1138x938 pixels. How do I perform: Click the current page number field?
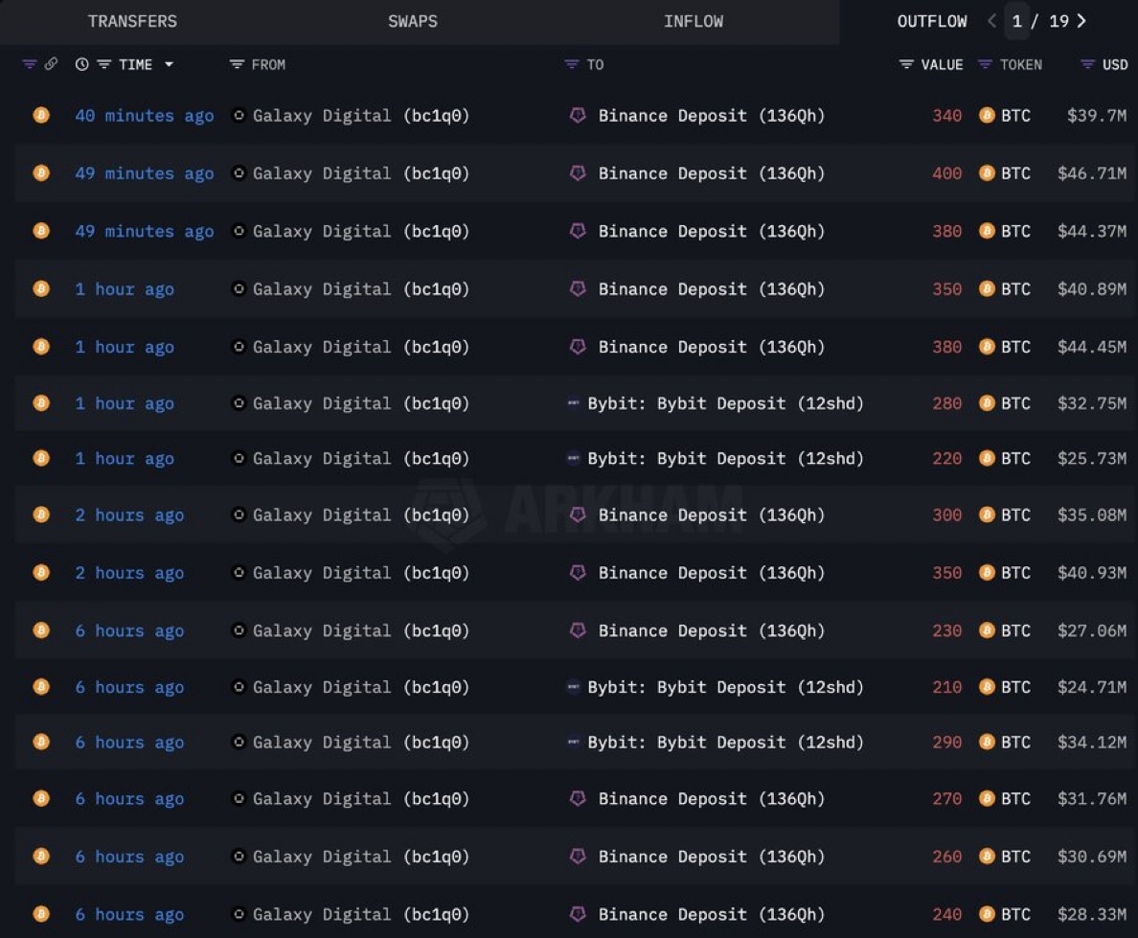1016,21
